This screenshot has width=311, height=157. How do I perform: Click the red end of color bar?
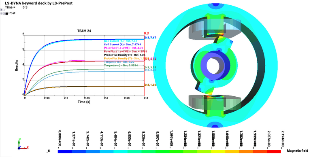point(274,151)
